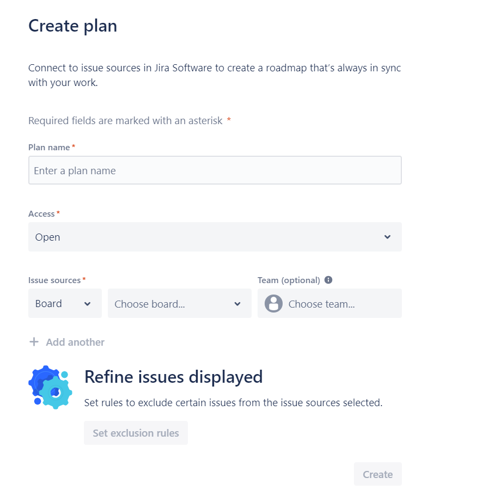Click the chevron arrow in Choose board

[x=237, y=304]
